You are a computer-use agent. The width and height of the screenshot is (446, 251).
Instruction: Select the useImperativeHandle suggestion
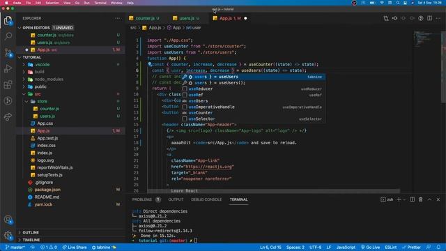[254, 107]
